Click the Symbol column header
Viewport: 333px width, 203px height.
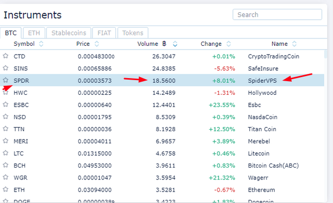(x=24, y=44)
